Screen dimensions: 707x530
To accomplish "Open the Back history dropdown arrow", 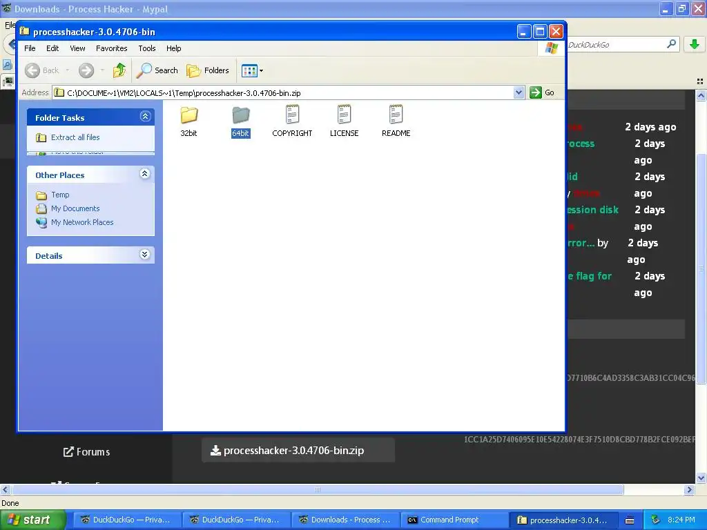I will point(68,70).
